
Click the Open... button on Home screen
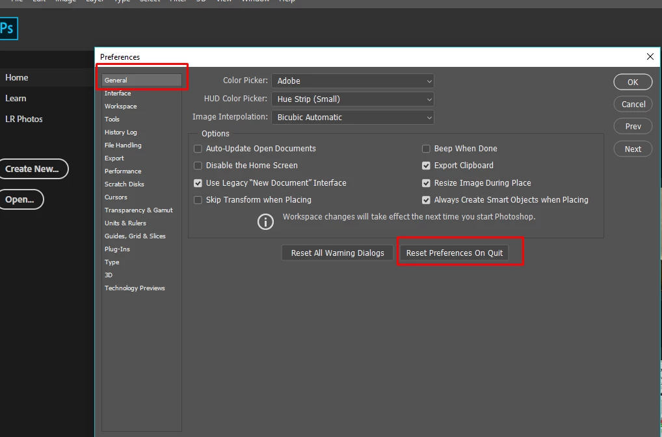21,199
